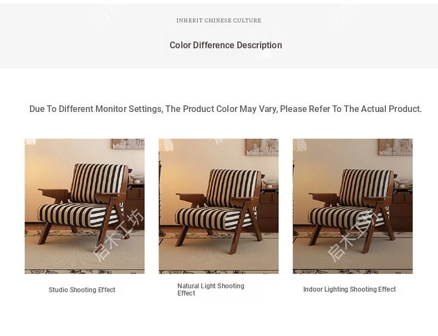
Task: Click the bowl on the cabinet in middle photo
Action: coord(269,184)
